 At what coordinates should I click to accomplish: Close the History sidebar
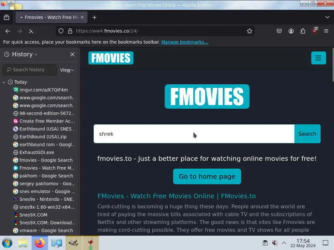click(x=72, y=54)
